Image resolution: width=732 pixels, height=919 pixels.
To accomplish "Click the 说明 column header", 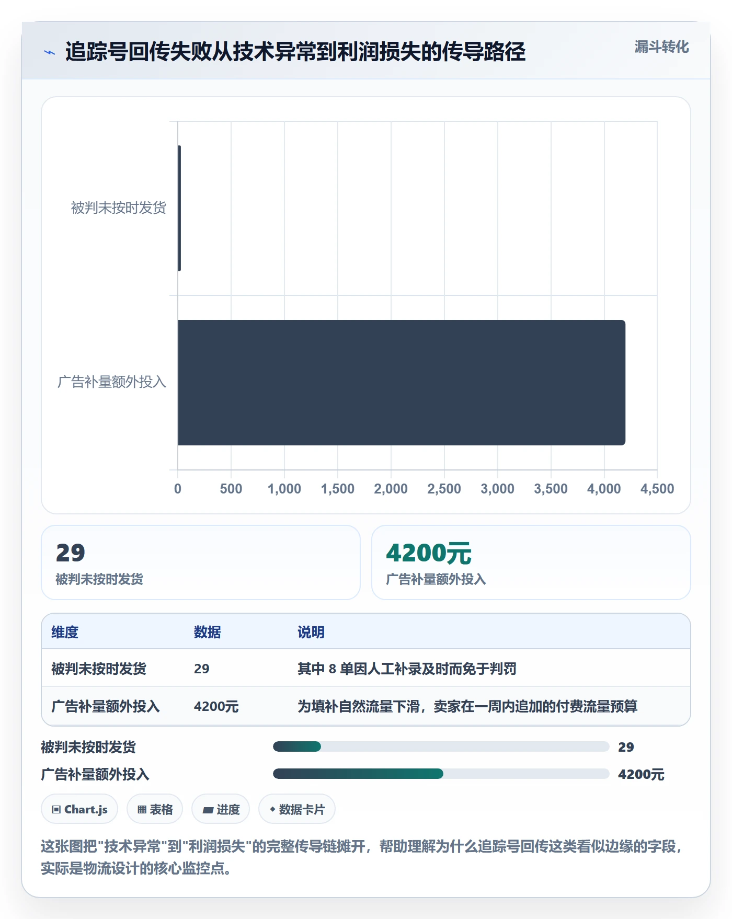I will coord(311,632).
